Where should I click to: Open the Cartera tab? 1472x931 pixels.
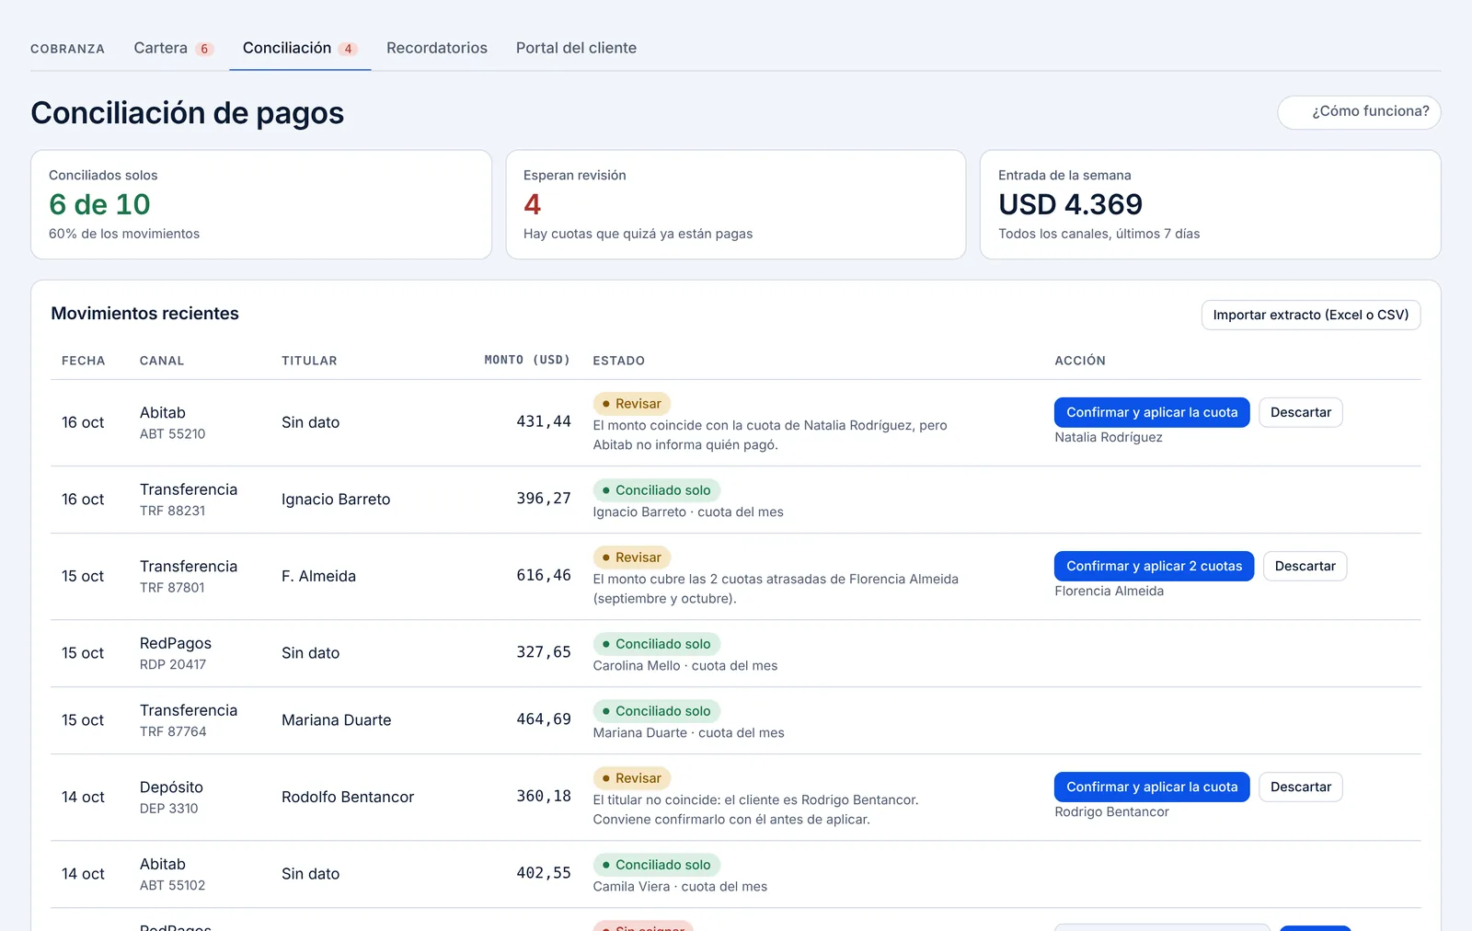pyautogui.click(x=173, y=48)
